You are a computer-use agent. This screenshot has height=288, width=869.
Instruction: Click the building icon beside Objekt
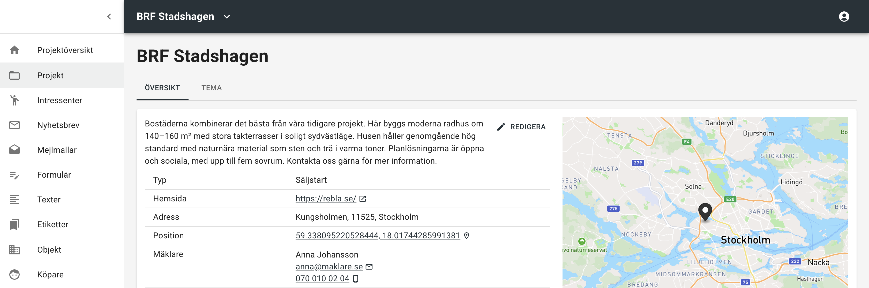[14, 250]
